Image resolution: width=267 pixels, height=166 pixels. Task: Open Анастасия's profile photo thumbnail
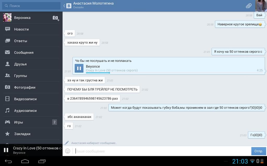261,6
